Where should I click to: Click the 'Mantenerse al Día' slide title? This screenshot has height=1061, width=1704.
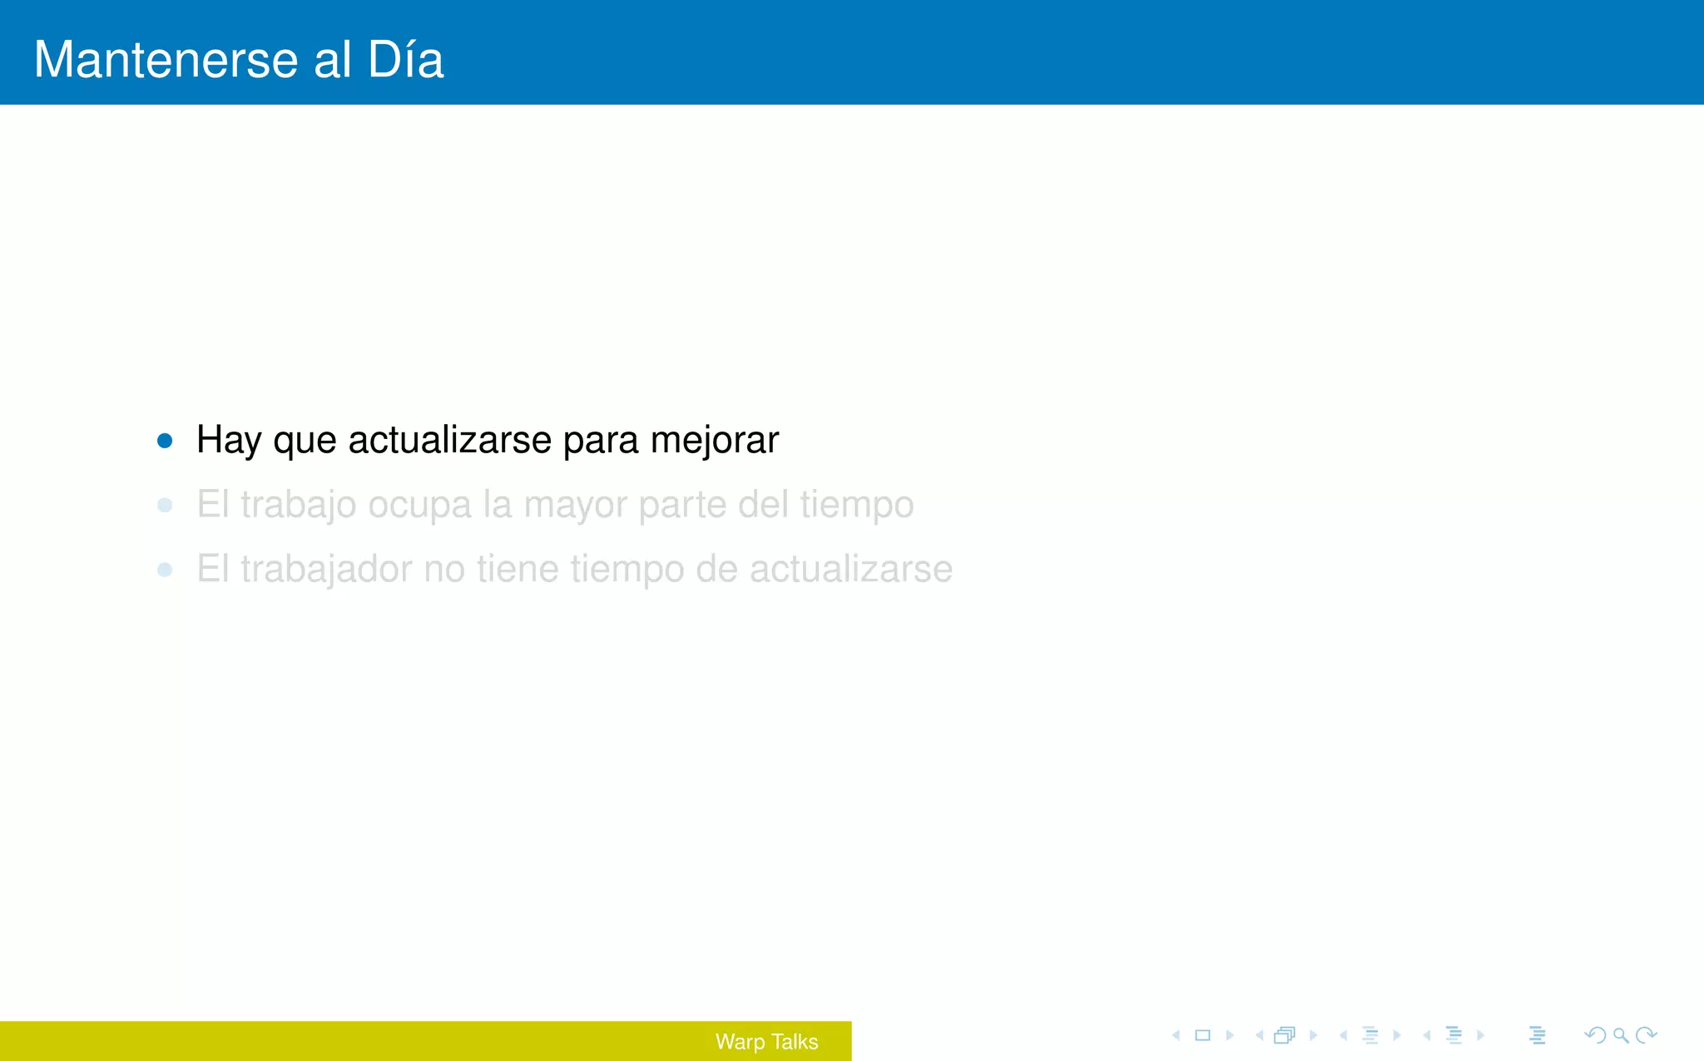tap(239, 60)
